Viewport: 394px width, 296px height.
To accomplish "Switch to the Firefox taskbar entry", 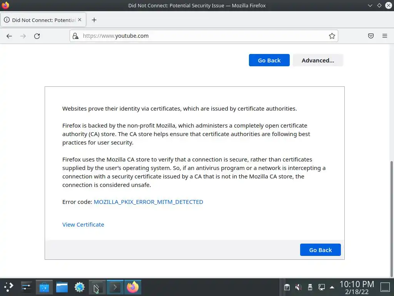I will 133,287.
